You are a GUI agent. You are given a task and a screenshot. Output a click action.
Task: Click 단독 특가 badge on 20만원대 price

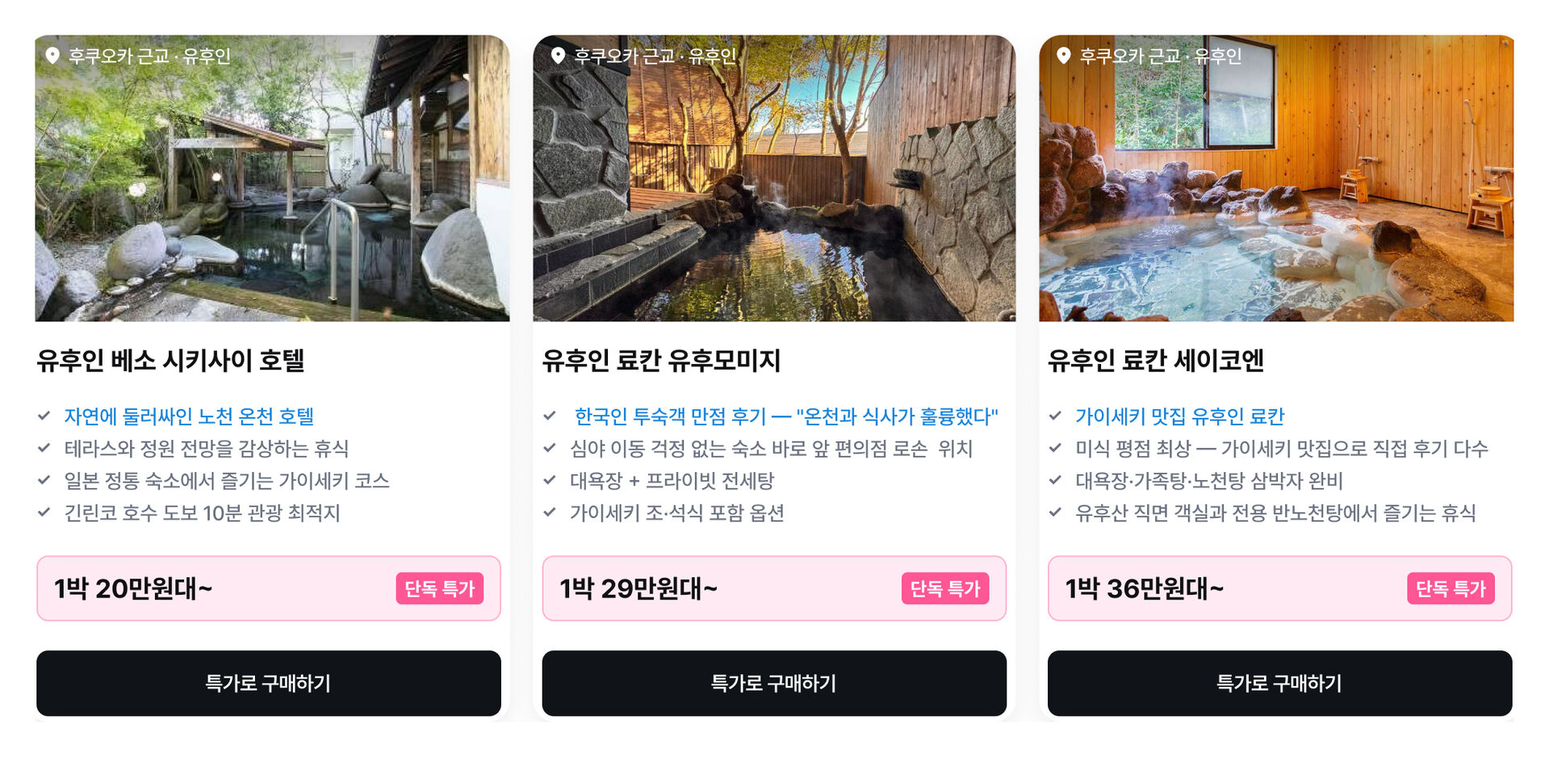pyautogui.click(x=440, y=588)
